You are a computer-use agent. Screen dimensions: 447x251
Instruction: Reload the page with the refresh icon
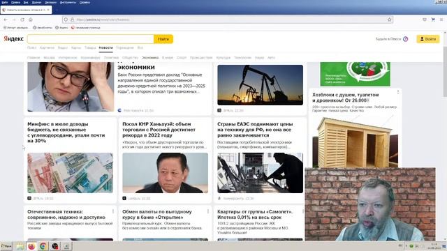(x=22, y=20)
